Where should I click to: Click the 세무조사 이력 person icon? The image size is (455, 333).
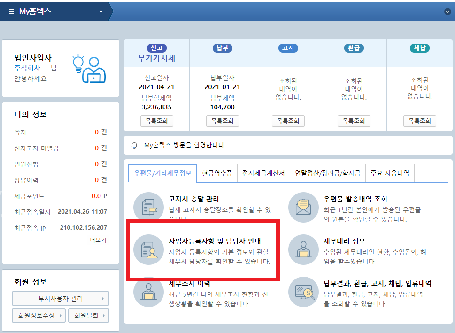(x=148, y=292)
